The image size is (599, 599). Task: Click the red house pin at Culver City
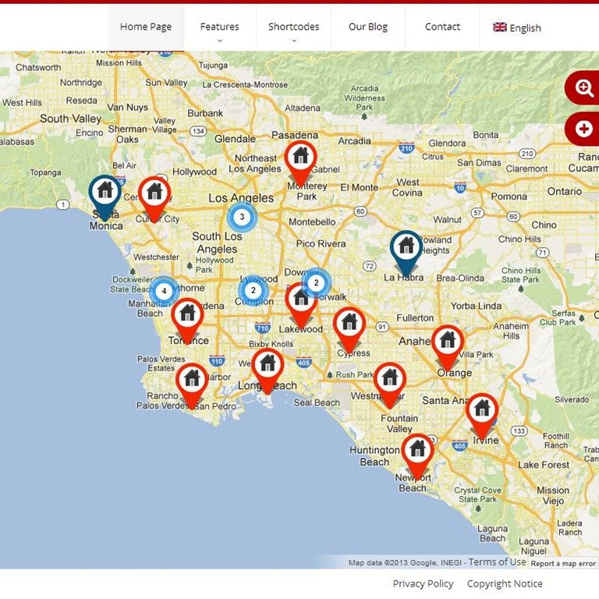[154, 198]
